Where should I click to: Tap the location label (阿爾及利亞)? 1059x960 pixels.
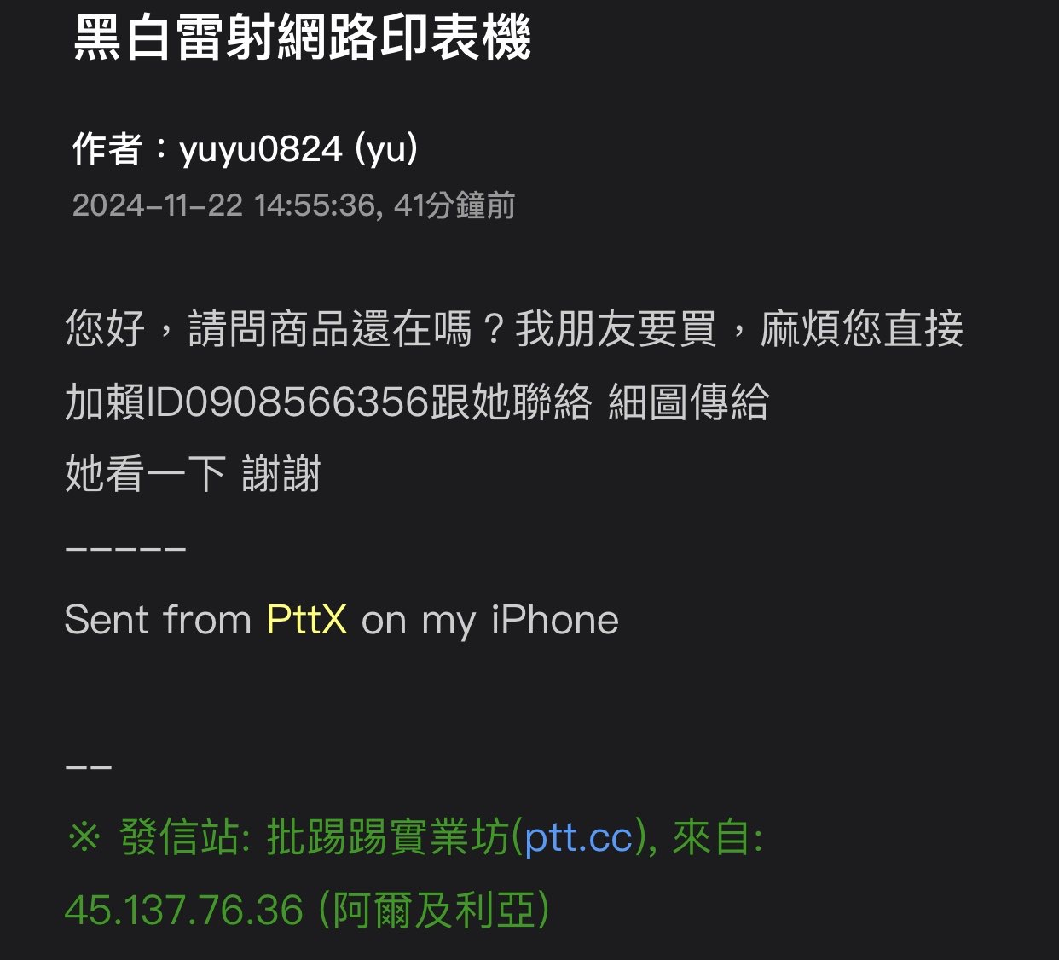point(434,911)
